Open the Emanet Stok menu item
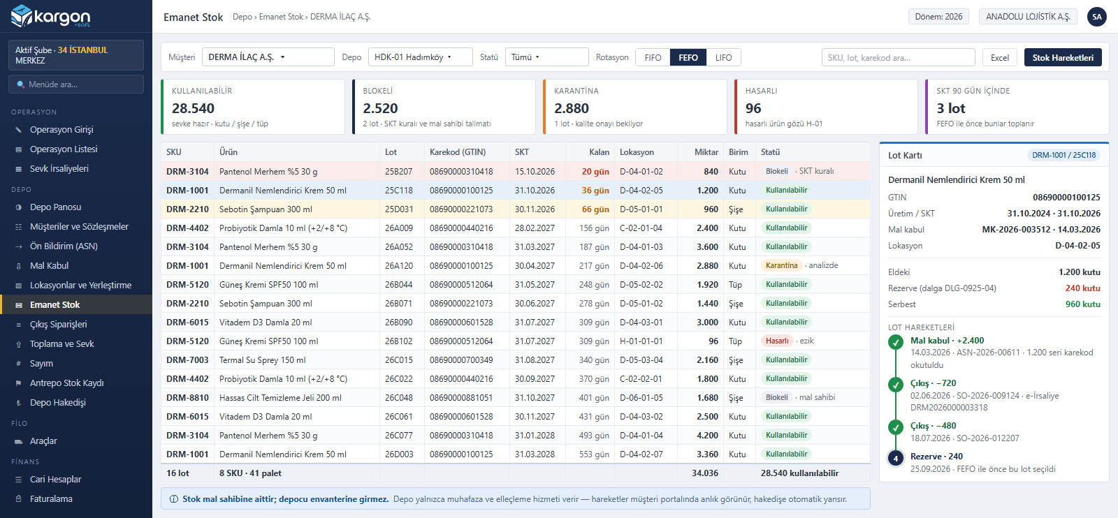 pos(76,305)
